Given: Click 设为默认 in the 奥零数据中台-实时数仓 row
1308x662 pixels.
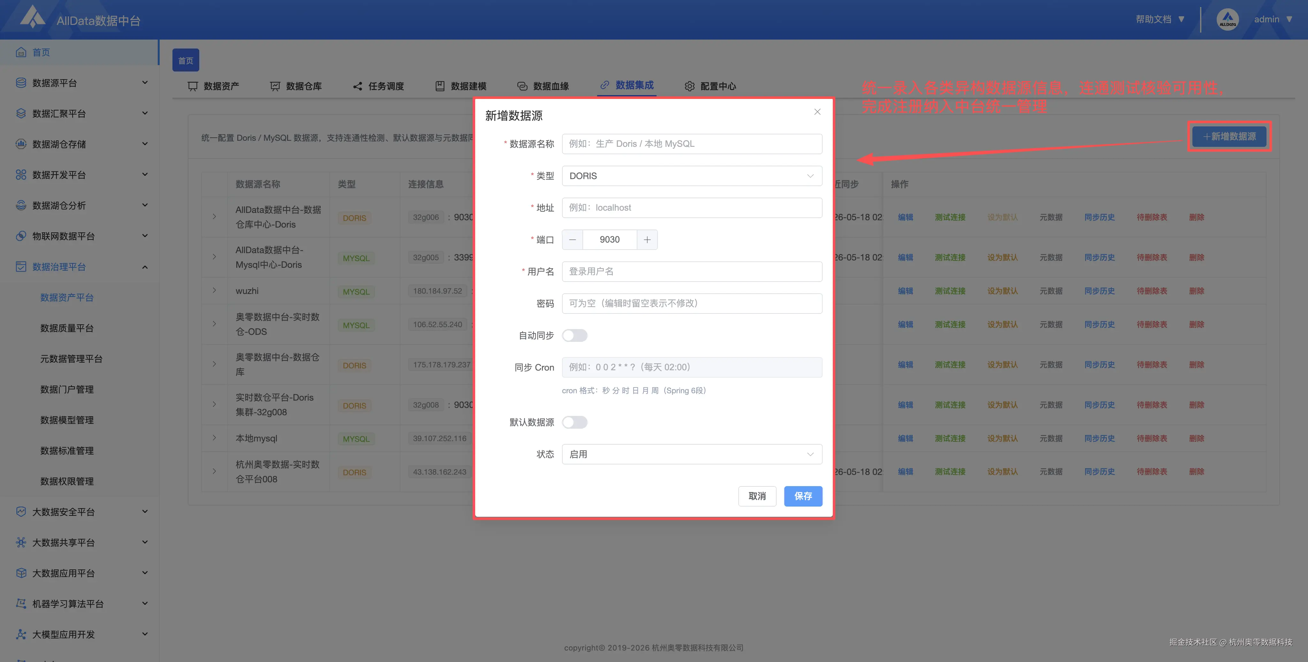Looking at the screenshot, I should point(1002,324).
